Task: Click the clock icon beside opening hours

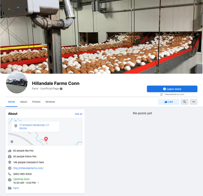Action: coord(10,180)
